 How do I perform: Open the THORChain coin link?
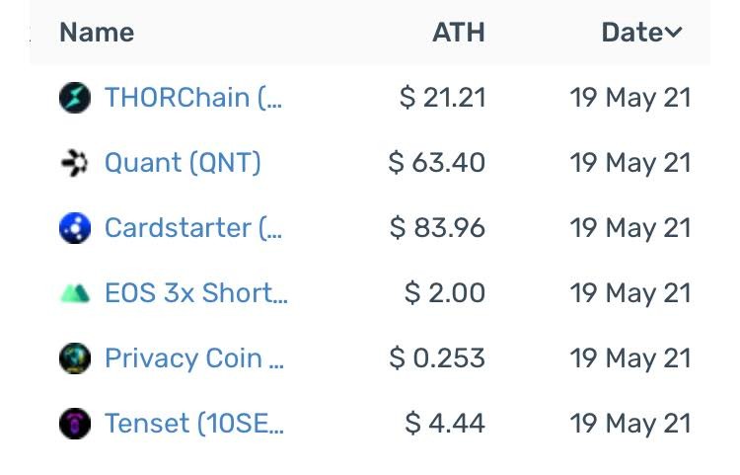[193, 98]
